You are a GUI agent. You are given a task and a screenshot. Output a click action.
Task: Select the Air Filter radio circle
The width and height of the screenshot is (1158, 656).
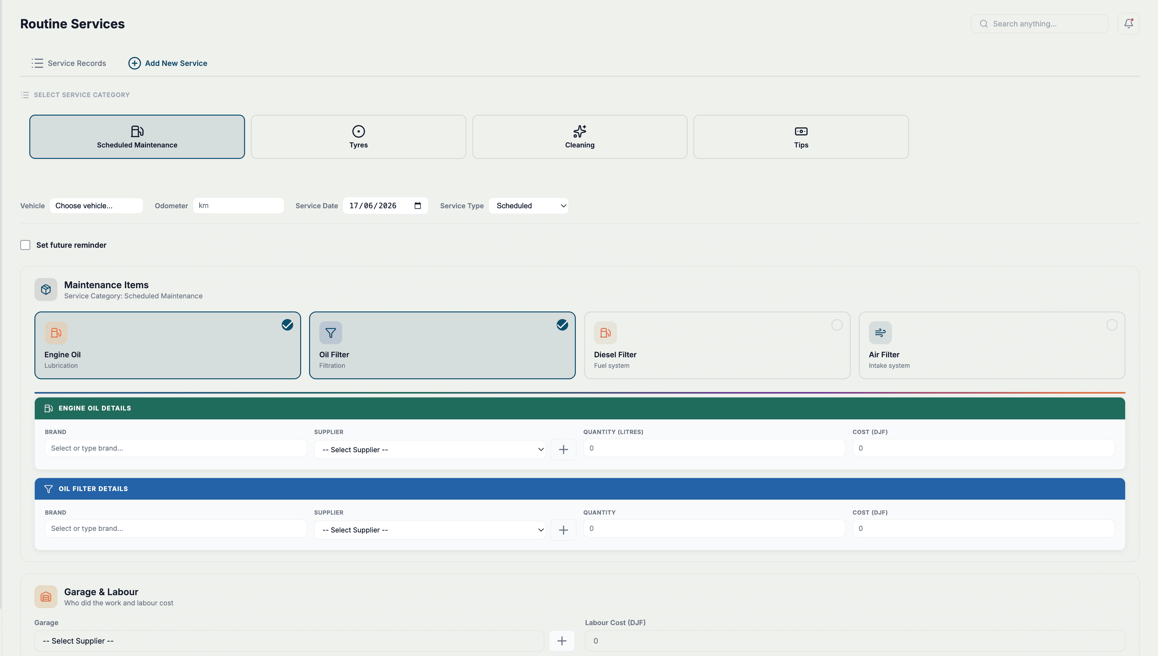[1112, 325]
